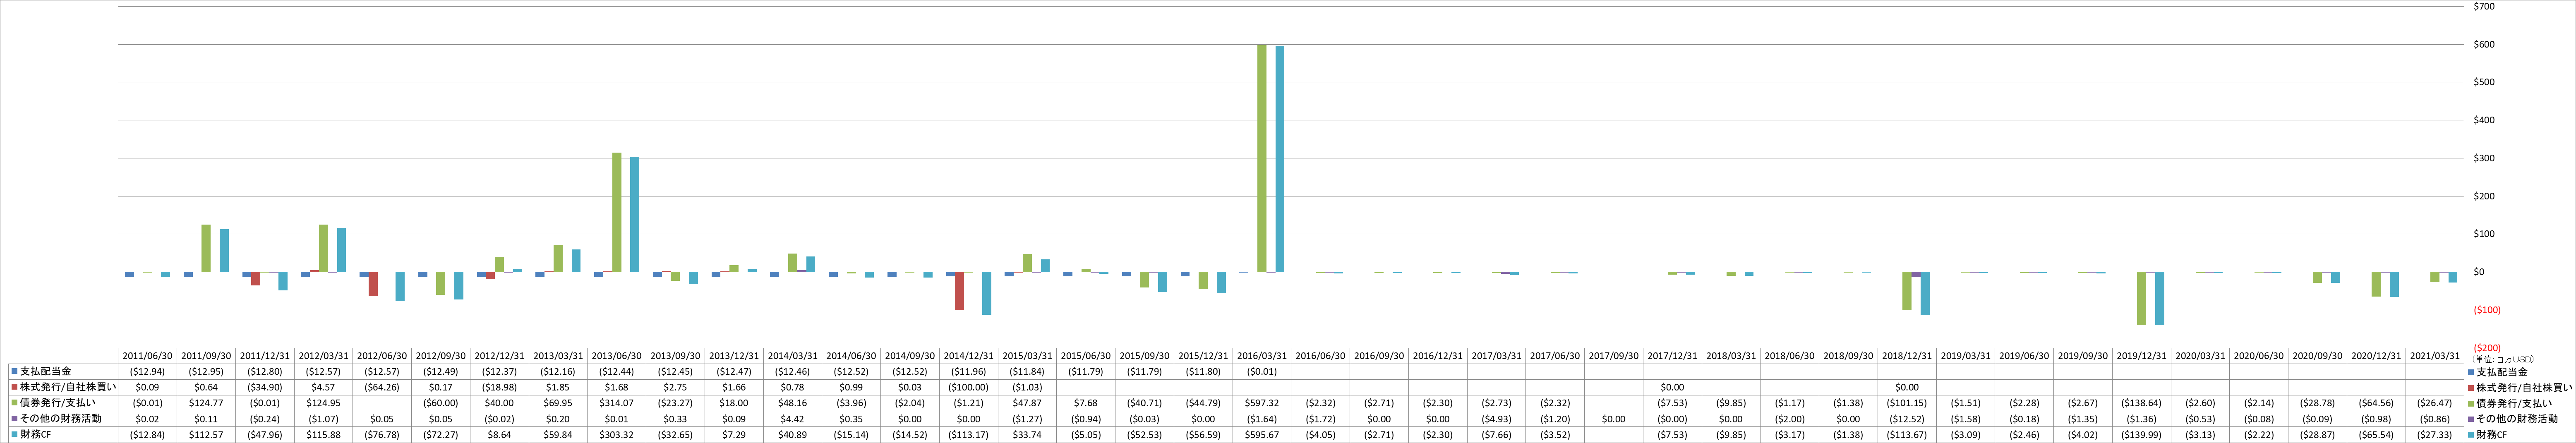The height and width of the screenshot is (443, 2576).
Task: Click the $300 label on the vertical axis
Action: (x=2484, y=158)
